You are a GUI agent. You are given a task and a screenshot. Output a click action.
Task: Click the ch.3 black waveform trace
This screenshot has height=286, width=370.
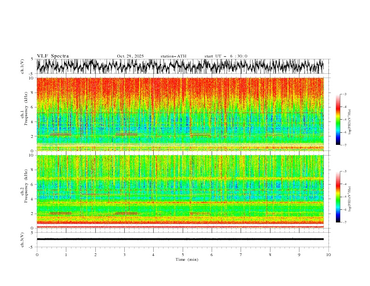(x=180, y=239)
